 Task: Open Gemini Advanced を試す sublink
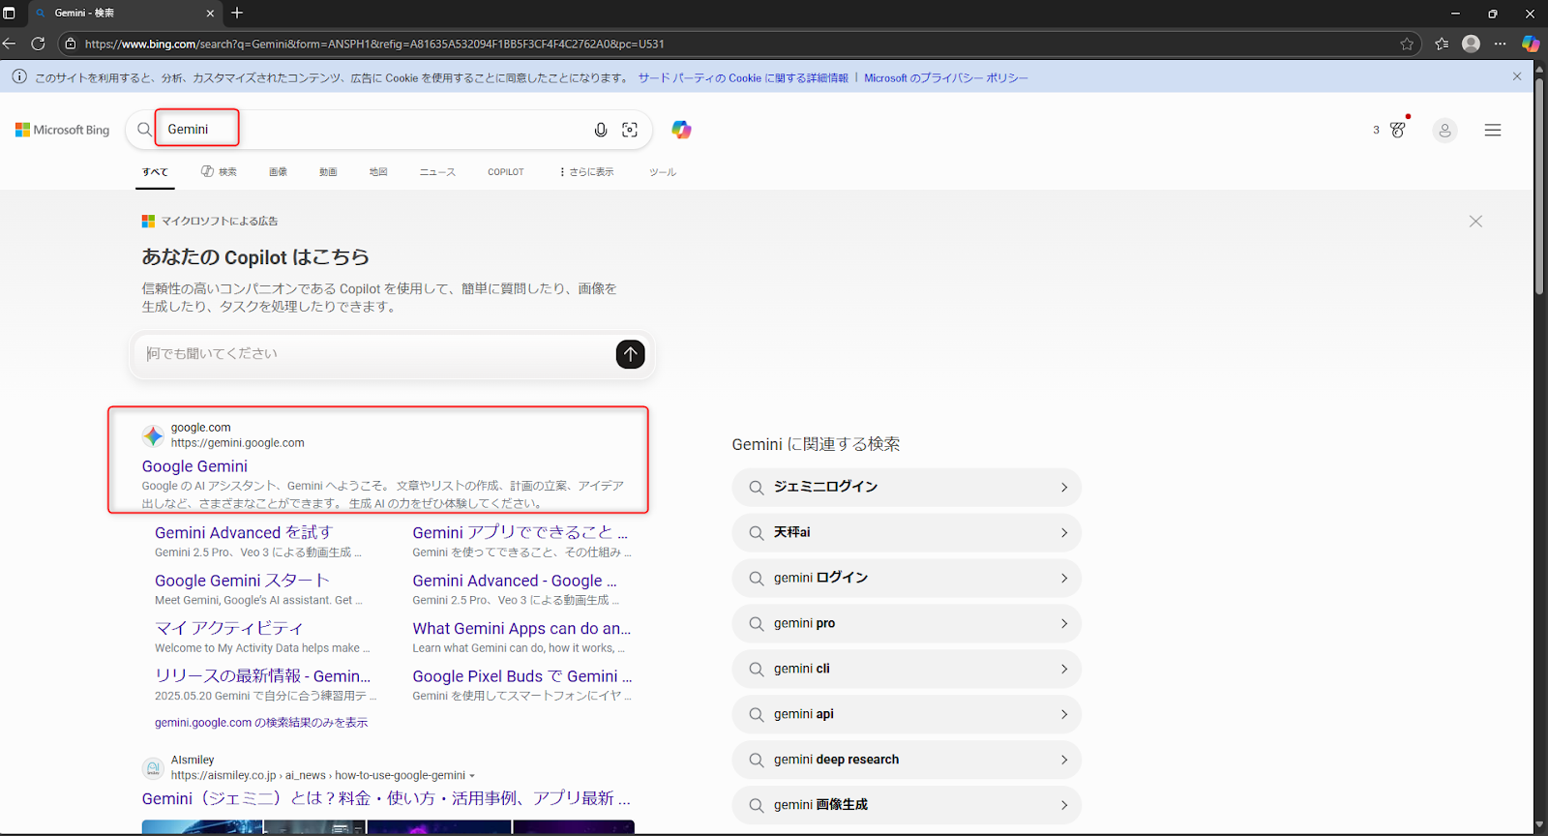tap(244, 532)
